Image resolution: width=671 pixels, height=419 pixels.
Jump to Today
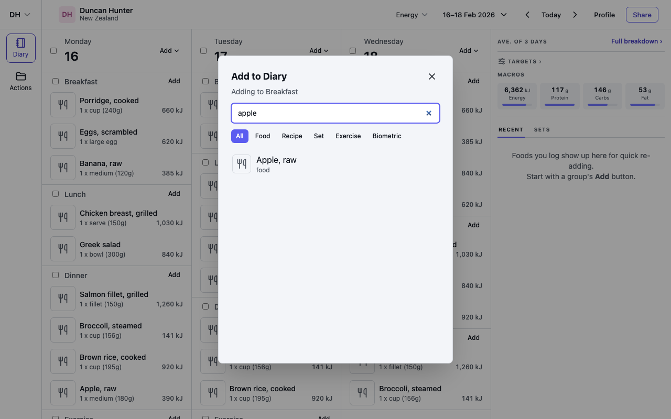pyautogui.click(x=551, y=15)
